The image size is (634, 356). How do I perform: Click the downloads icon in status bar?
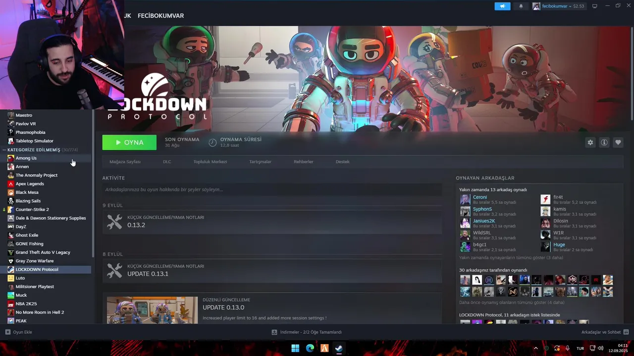(274, 332)
